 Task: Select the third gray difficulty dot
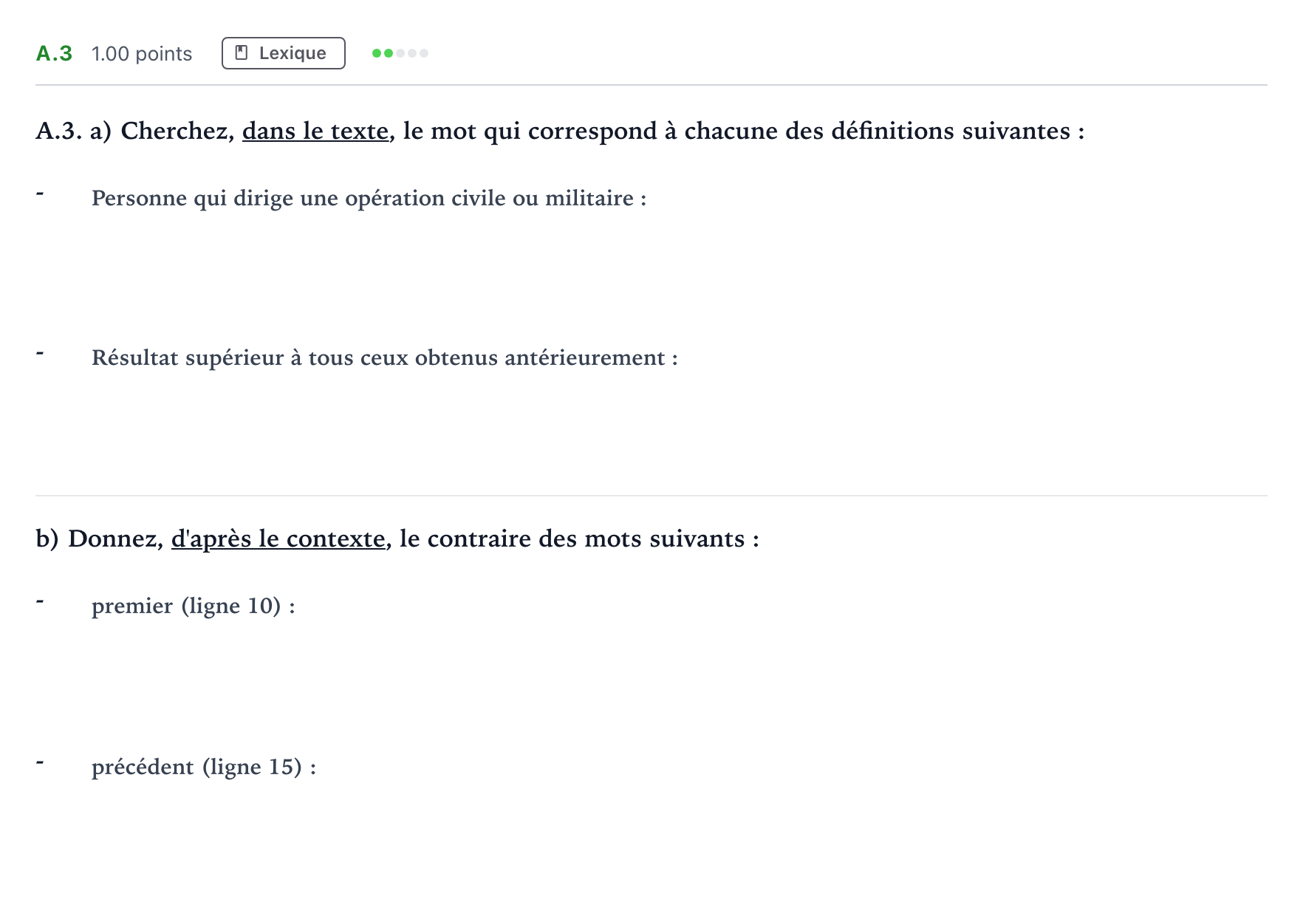coord(400,53)
